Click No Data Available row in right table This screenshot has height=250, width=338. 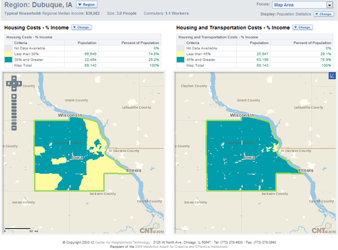(x=255, y=48)
